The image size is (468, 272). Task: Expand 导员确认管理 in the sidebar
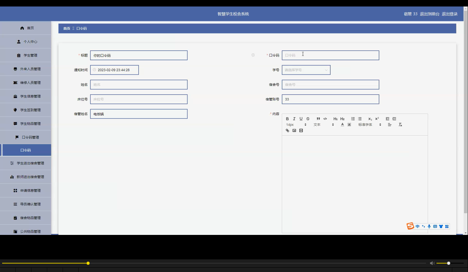26,204
